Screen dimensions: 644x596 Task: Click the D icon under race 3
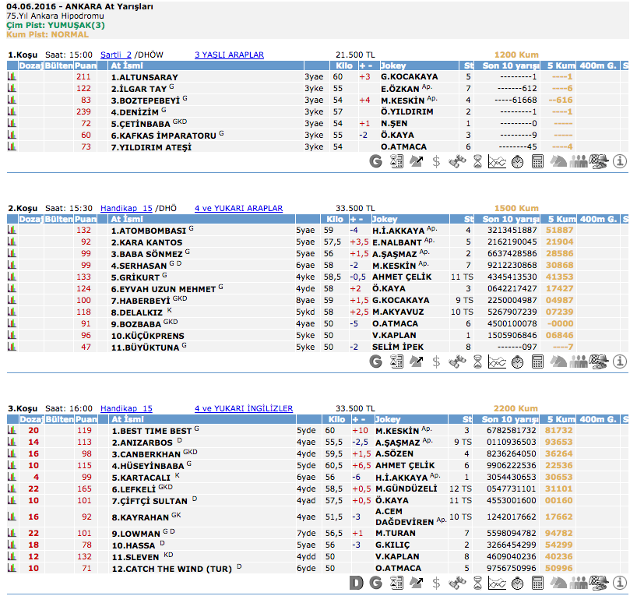[356, 583]
